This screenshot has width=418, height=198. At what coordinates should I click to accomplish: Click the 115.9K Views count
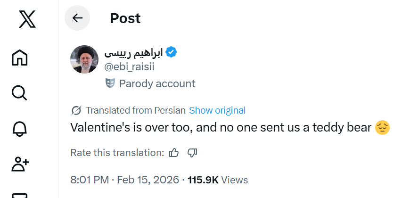(x=217, y=180)
